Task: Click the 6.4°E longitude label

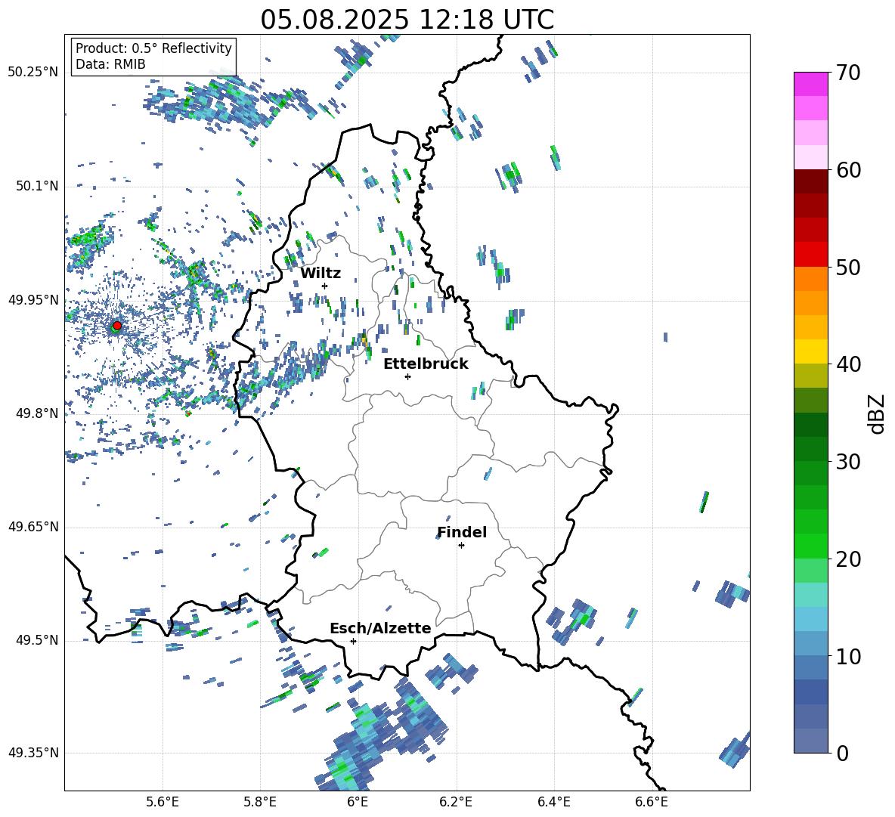Action: coord(553,803)
